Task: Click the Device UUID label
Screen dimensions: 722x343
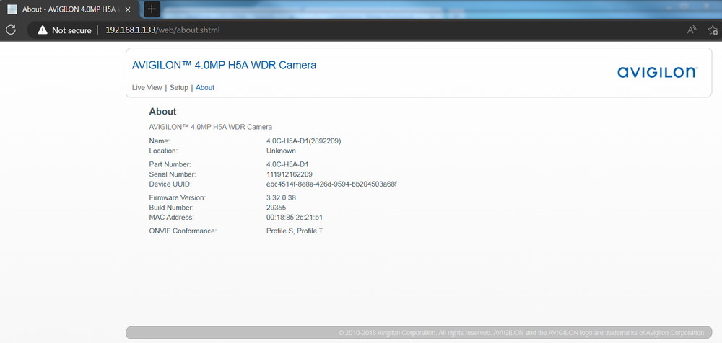Action: point(170,184)
